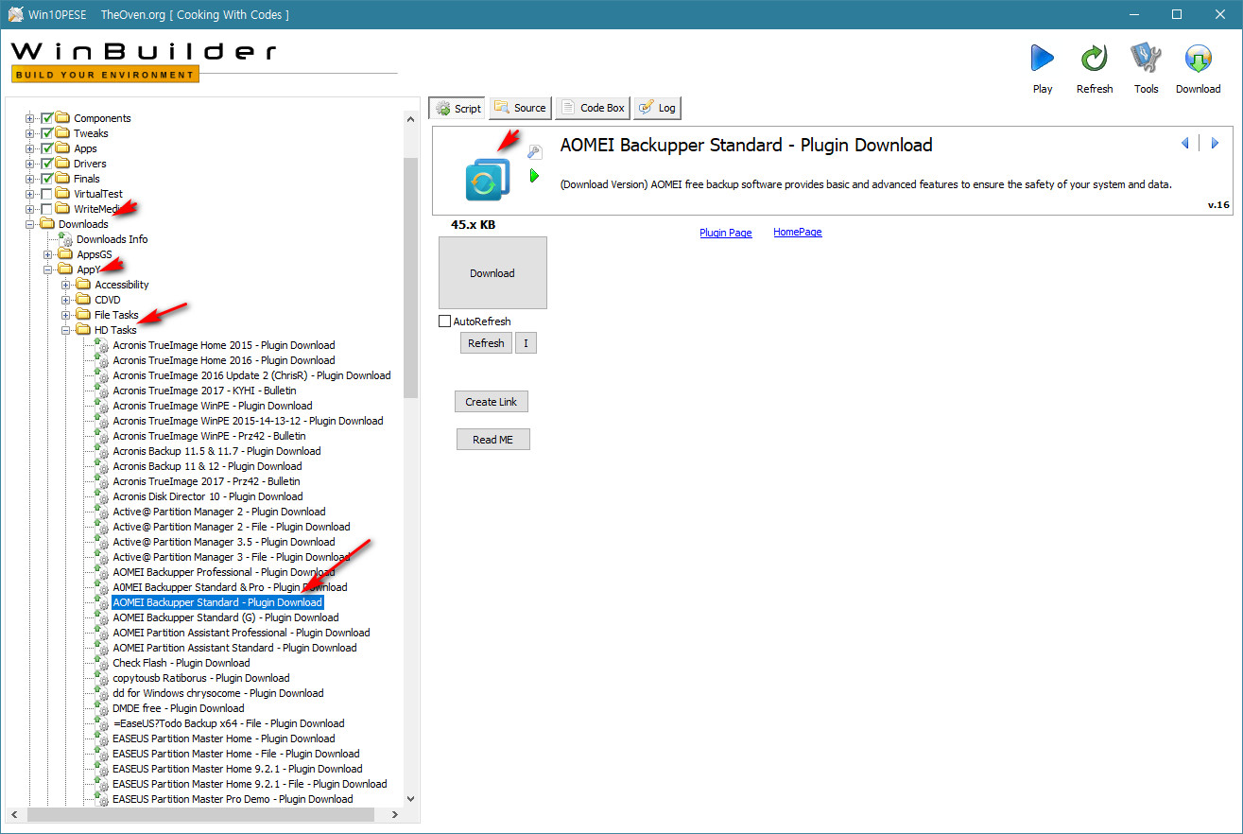1243x834 pixels.
Task: Select dd for Windows chrysocome entry
Action: tap(218, 693)
